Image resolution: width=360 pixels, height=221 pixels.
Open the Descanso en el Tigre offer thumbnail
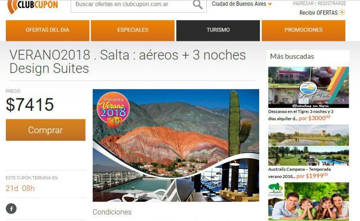(x=309, y=87)
